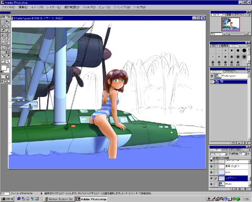
Task: Open the レイヤー(L) menu
Action: tap(54, 7)
